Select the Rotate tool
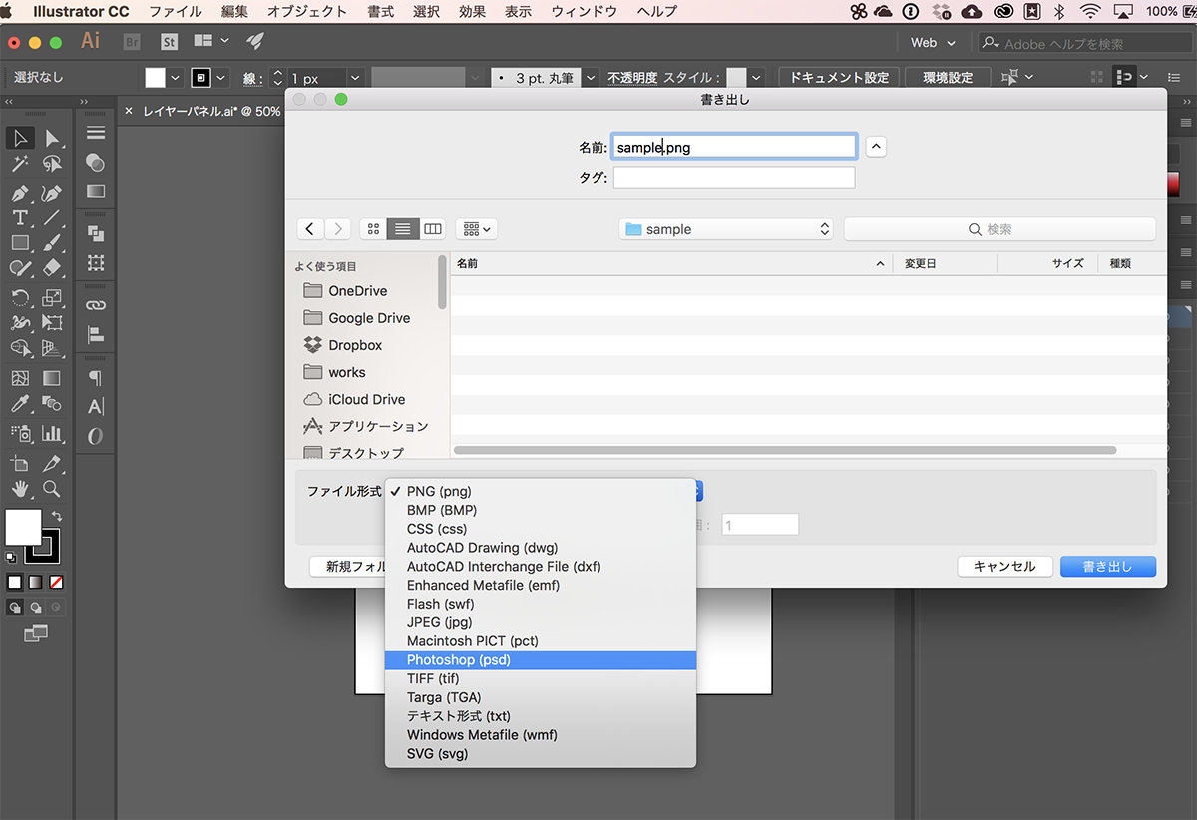Screen dimensions: 1197x820 [20, 297]
